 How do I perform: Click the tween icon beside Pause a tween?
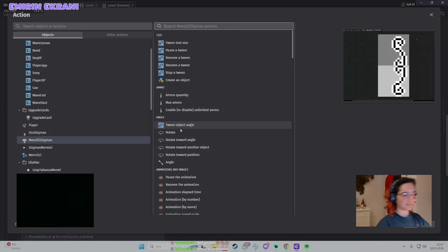click(x=161, y=50)
